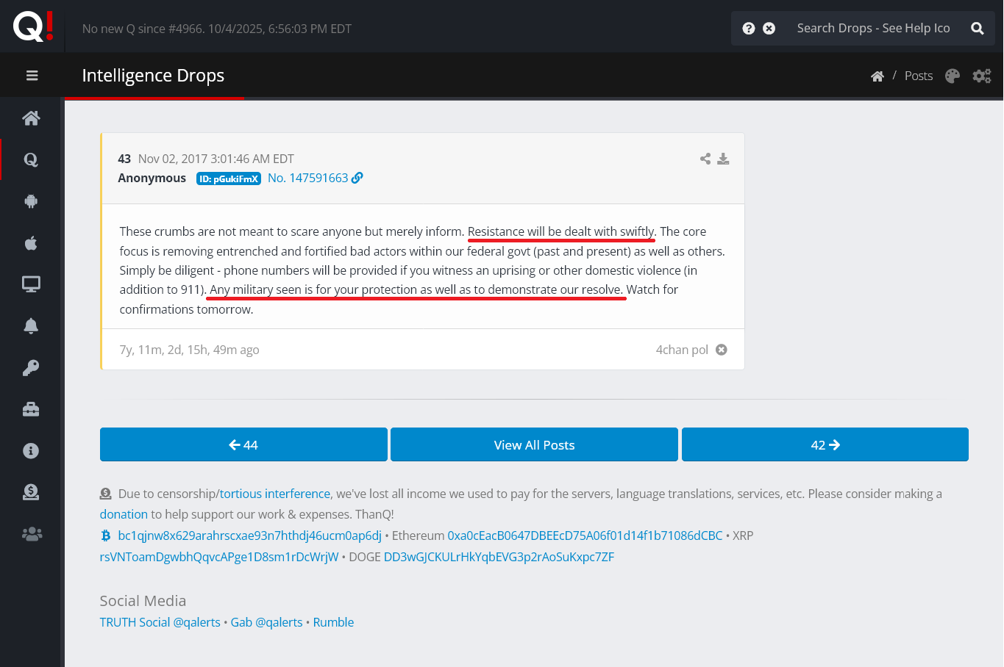This screenshot has height=667, width=1004.
Task: Open the toolbox icon in the sidebar
Action: coord(31,409)
